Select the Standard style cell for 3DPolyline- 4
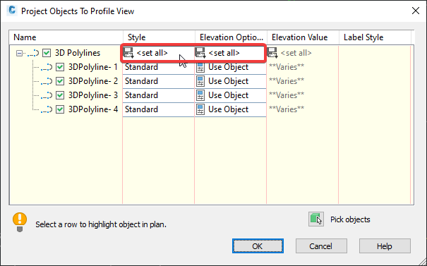The width and height of the screenshot is (427, 266). tap(158, 109)
